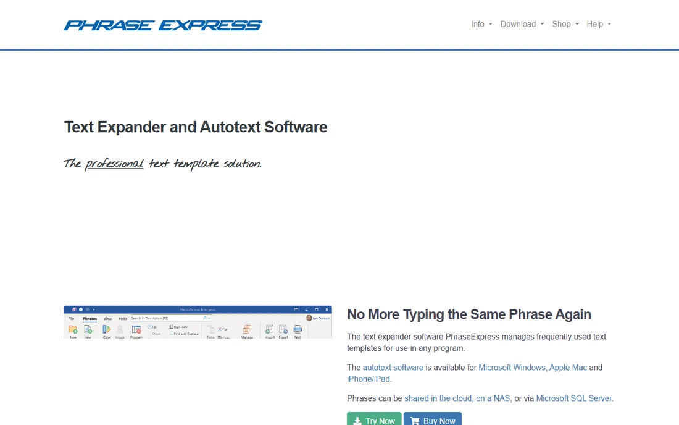Click the blue Buy Now button
The height and width of the screenshot is (425, 679).
tap(433, 420)
